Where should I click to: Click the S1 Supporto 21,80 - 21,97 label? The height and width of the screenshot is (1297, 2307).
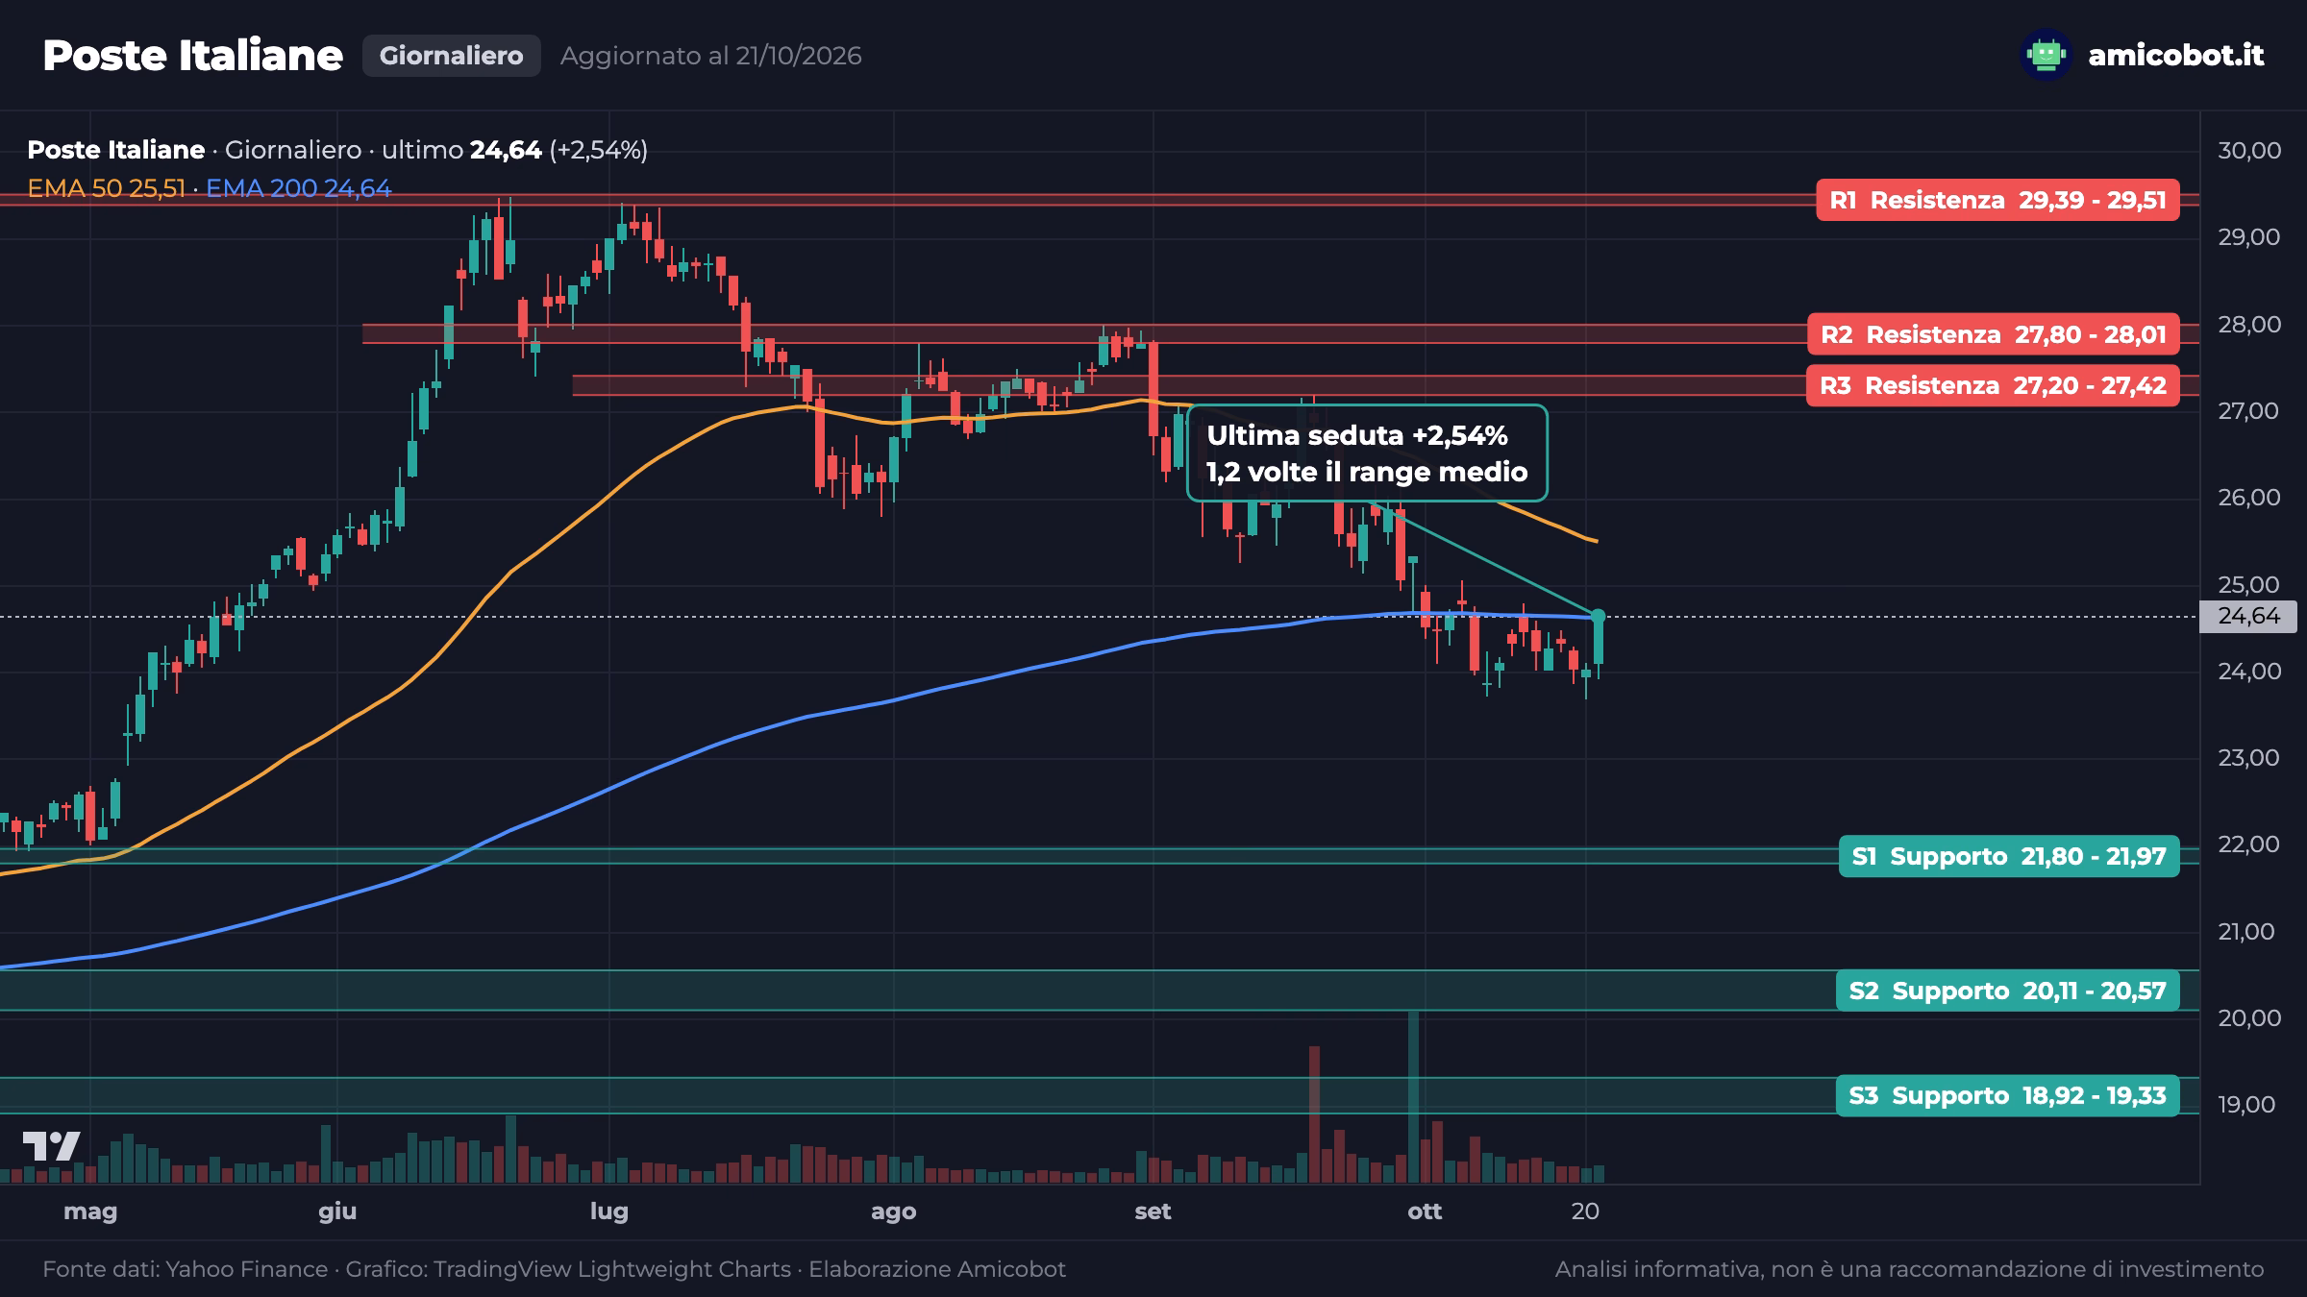[x=2009, y=856]
